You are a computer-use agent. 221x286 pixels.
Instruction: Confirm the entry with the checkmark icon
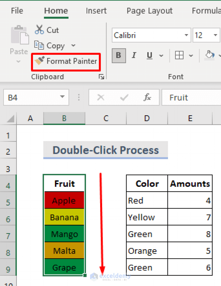coord(124,97)
